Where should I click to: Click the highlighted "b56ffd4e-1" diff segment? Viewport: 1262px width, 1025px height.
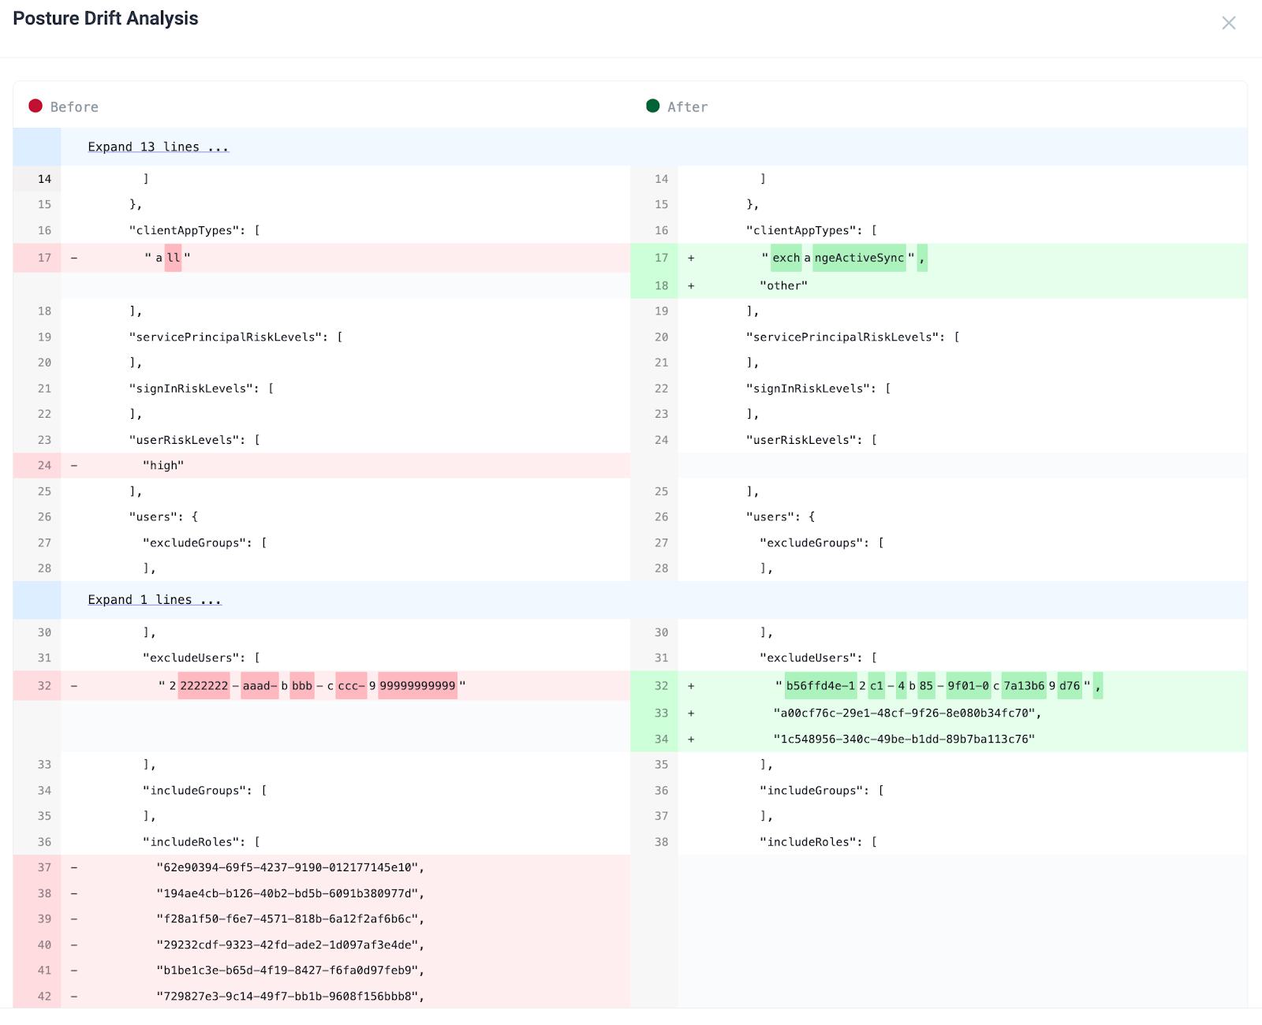820,686
